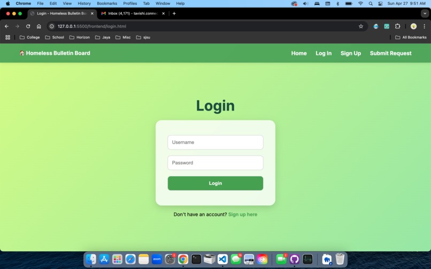431x269 pixels.
Task: Open the Misc bookmarks folder
Action: coord(123,37)
